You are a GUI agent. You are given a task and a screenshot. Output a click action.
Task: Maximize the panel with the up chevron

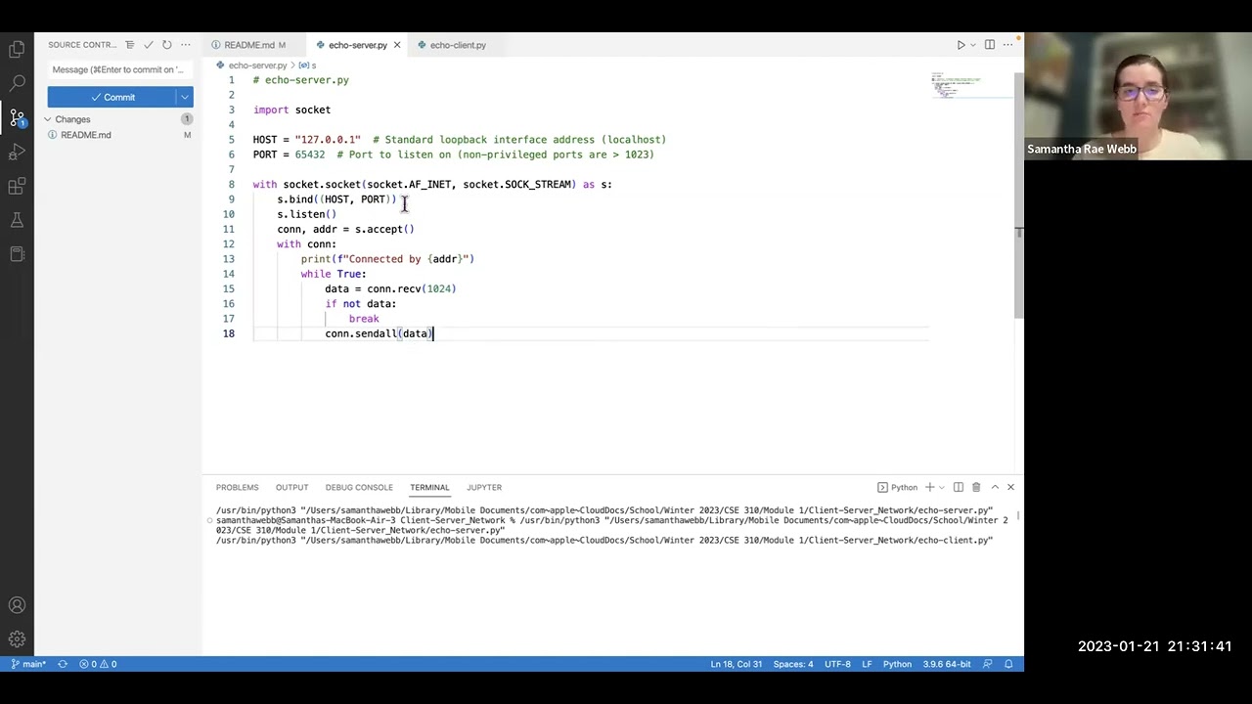[x=995, y=487]
